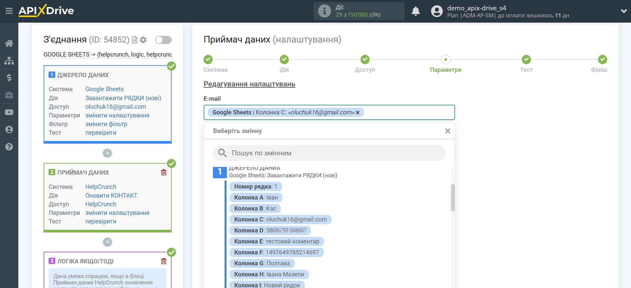Click змінити налаштування under ПРИЙМАЧ ДАНИХ
This screenshot has height=288, width=631.
tap(117, 213)
